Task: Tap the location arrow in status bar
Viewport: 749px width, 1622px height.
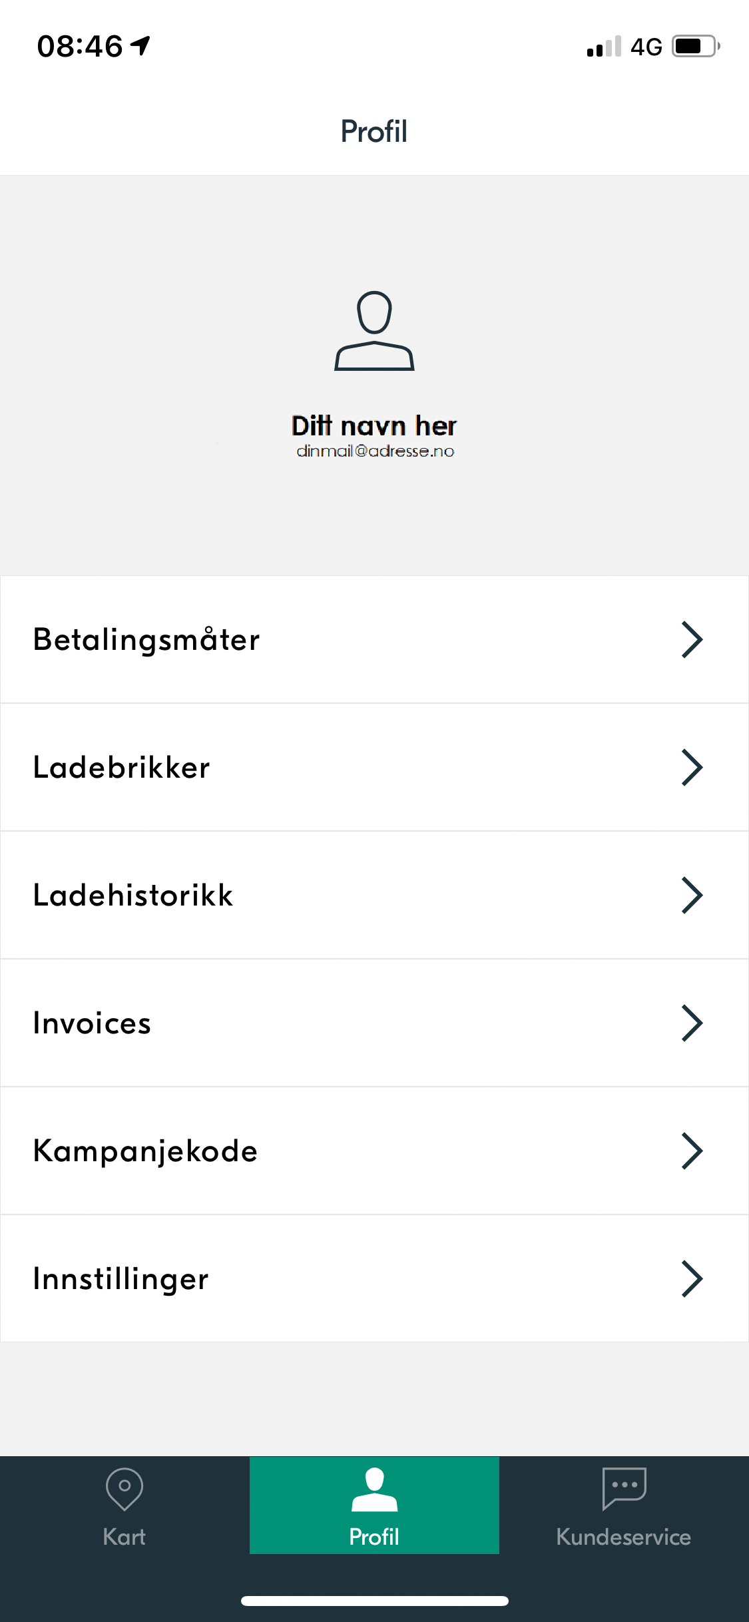Action: (x=140, y=46)
